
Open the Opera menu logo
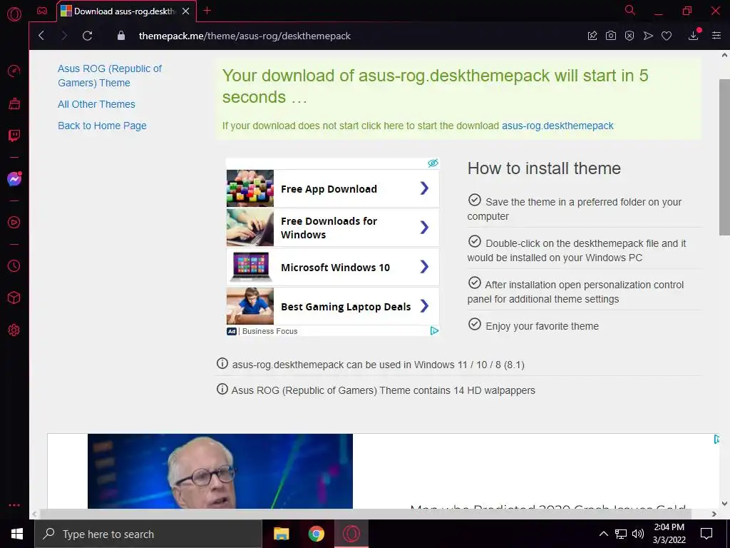(14, 14)
